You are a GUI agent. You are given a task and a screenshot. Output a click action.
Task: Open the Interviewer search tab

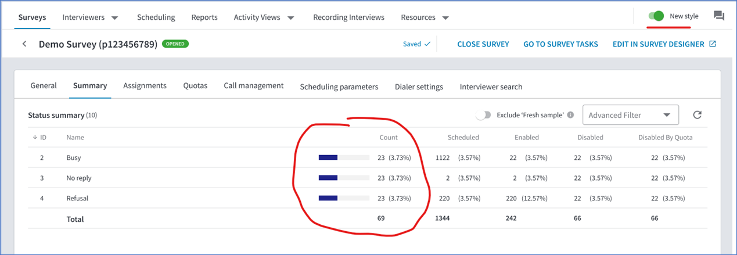[x=491, y=87]
